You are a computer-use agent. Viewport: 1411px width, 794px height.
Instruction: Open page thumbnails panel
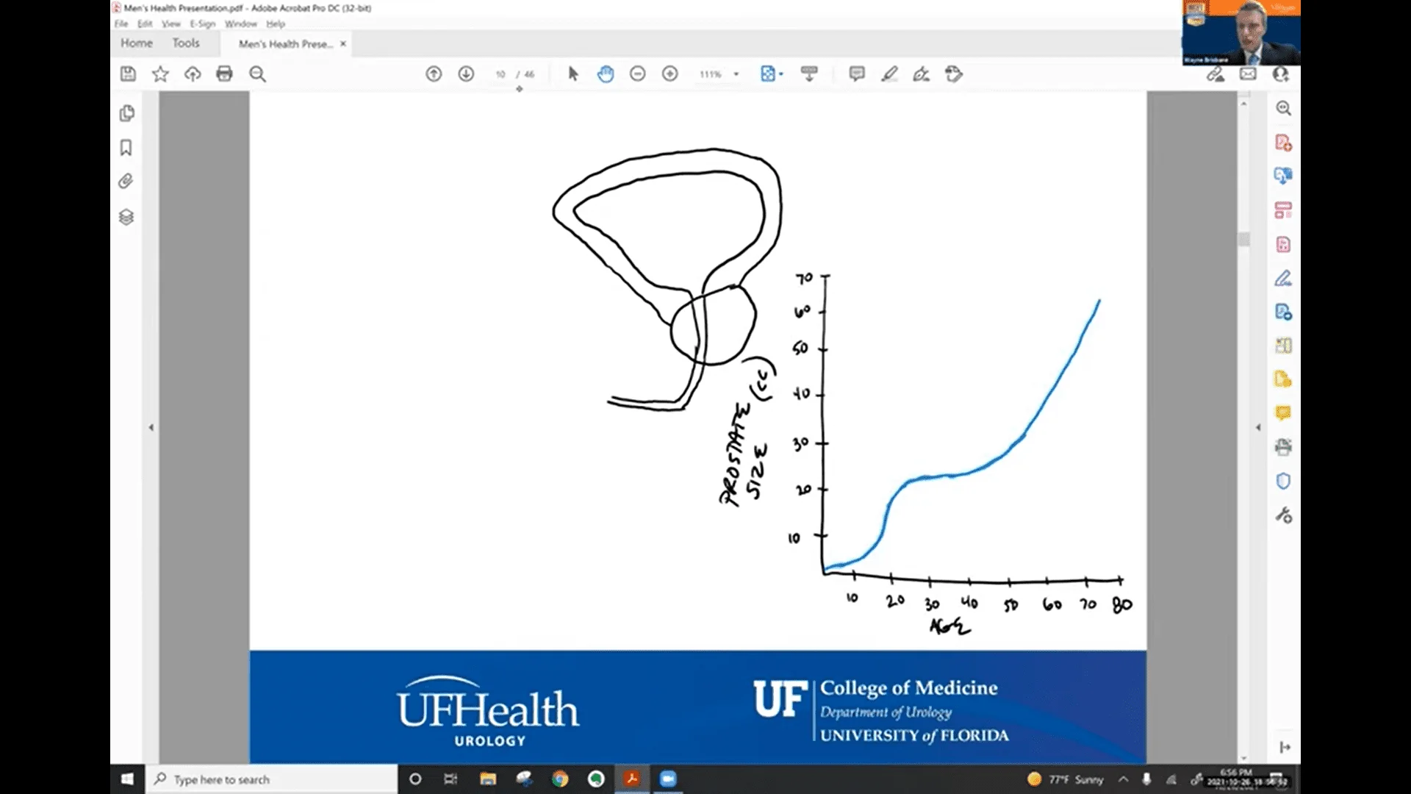tap(126, 113)
